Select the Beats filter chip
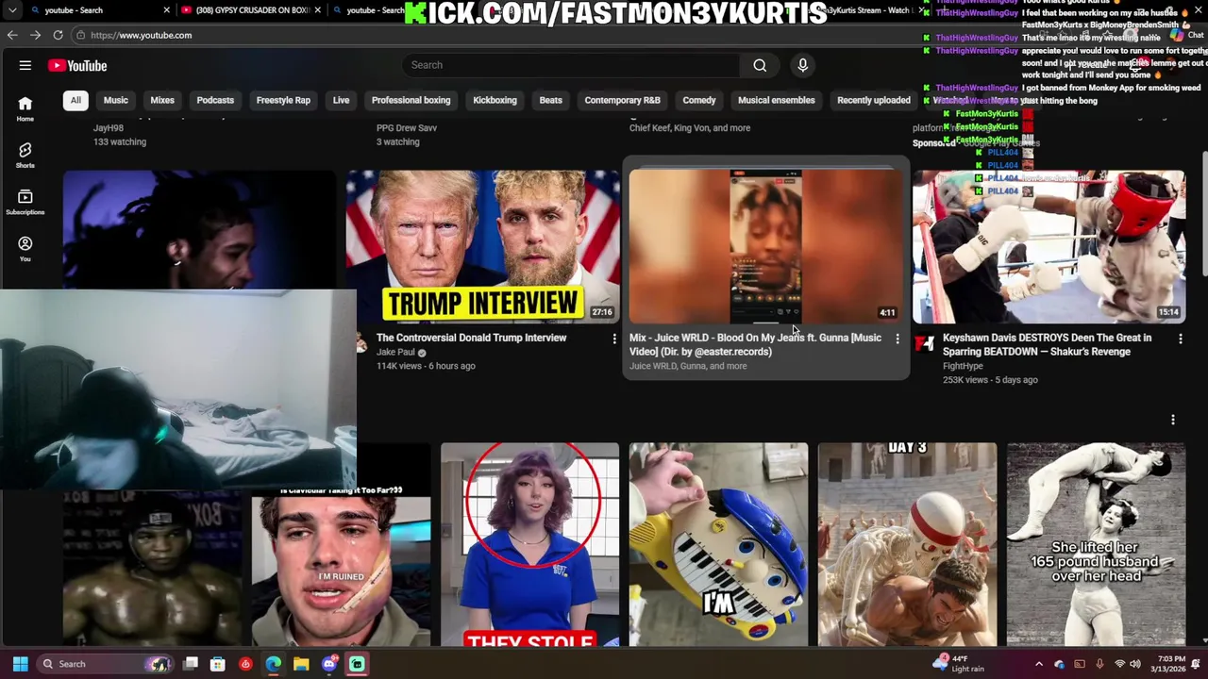Viewport: 1208px width, 679px height. [x=551, y=100]
